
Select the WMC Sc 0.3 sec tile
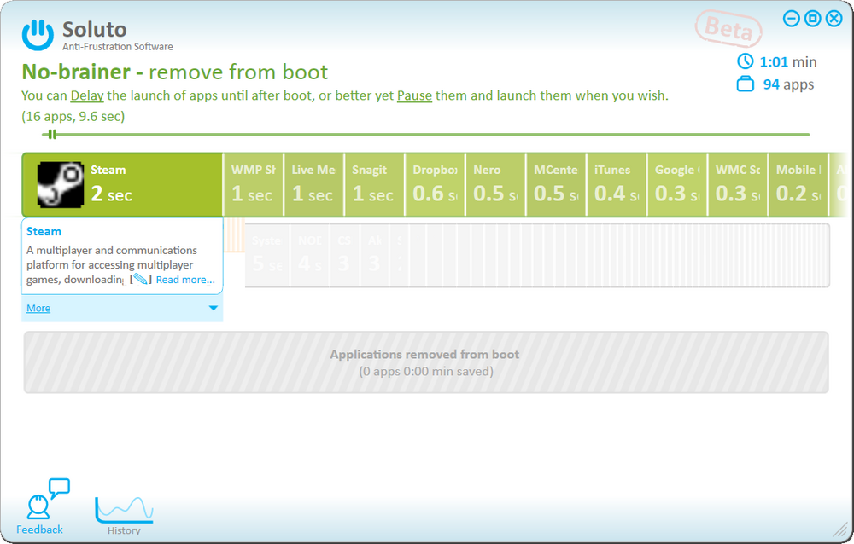tap(738, 185)
